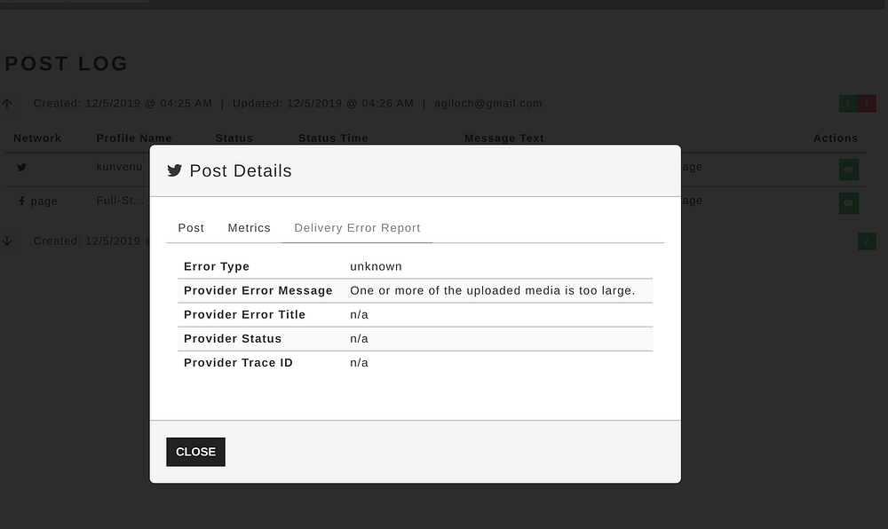The width and height of the screenshot is (888, 529).
Task: Click the Provider Trace ID row
Action: tap(415, 362)
